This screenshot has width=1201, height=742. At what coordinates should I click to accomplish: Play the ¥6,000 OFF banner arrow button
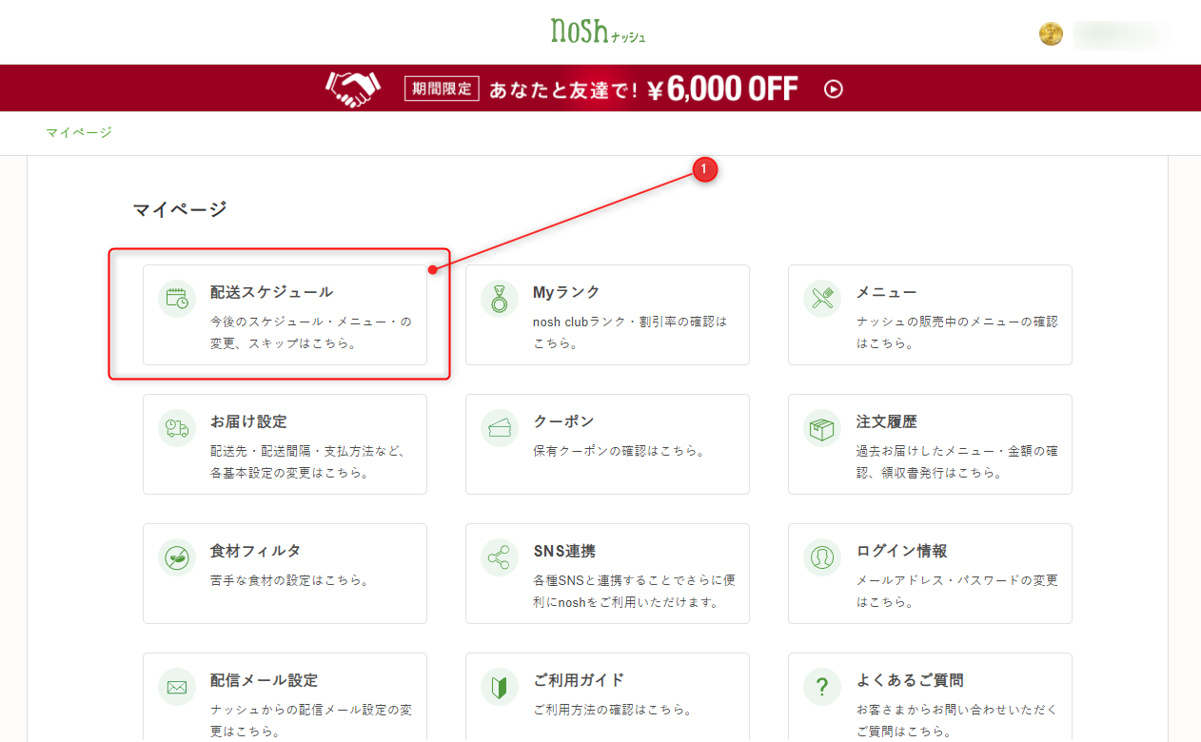coord(834,89)
